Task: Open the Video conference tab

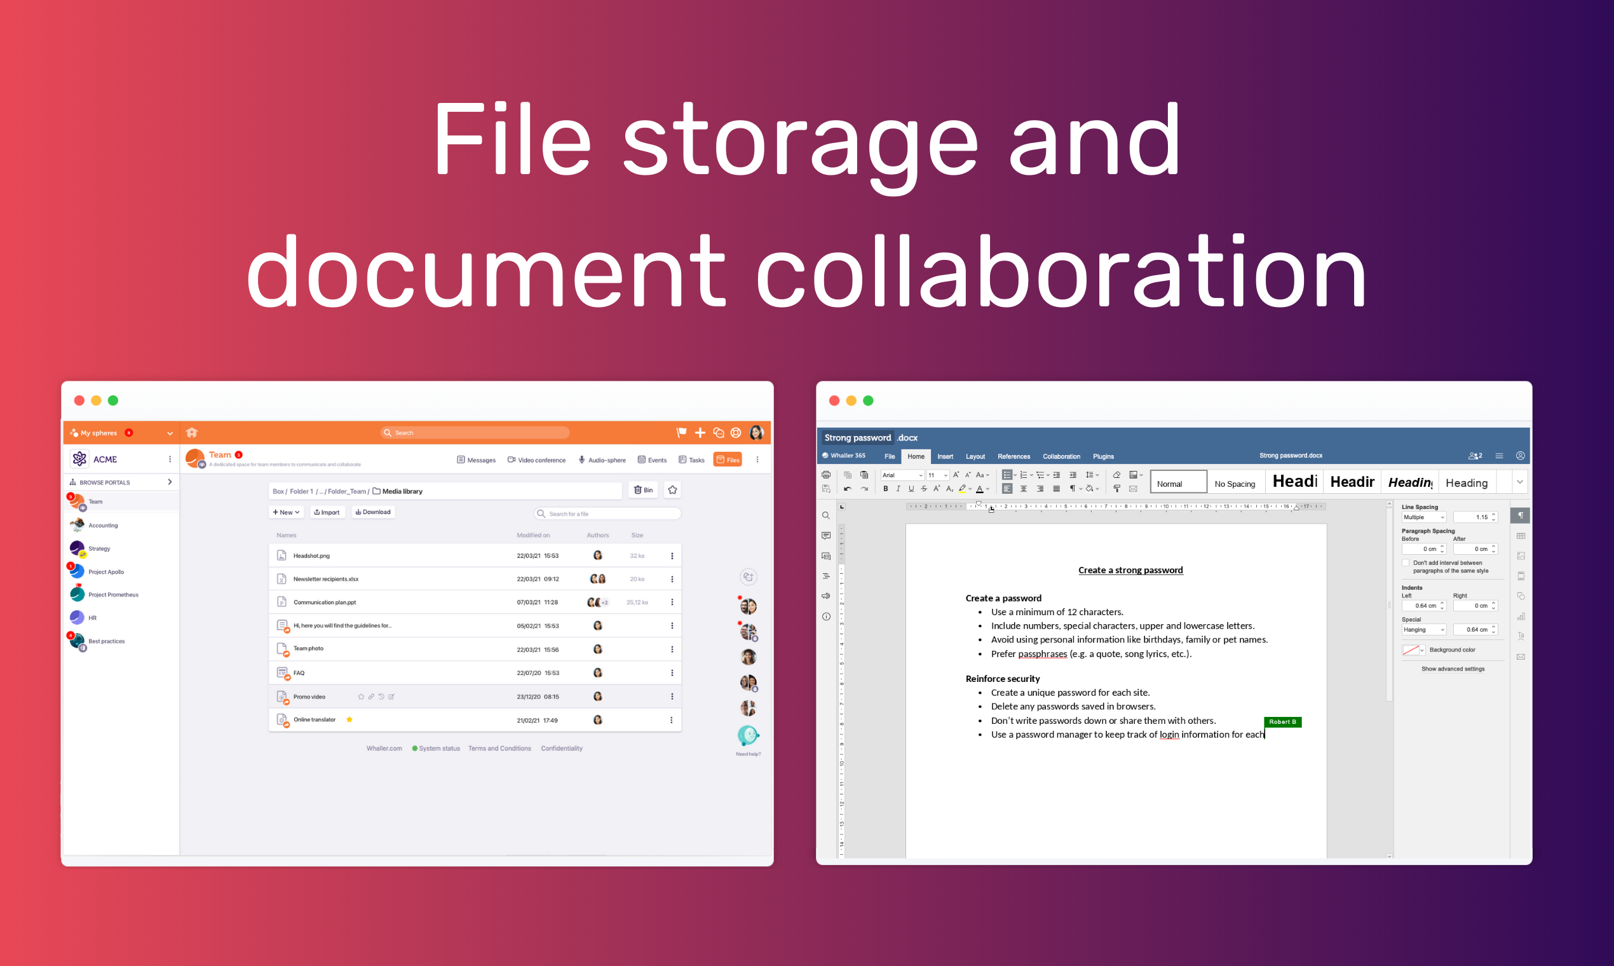Action: [536, 460]
